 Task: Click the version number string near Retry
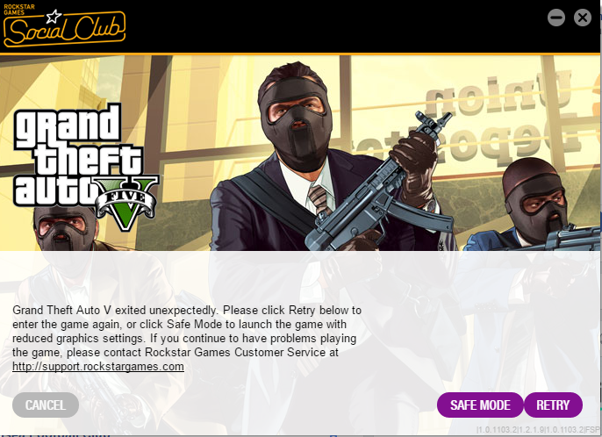(x=538, y=430)
